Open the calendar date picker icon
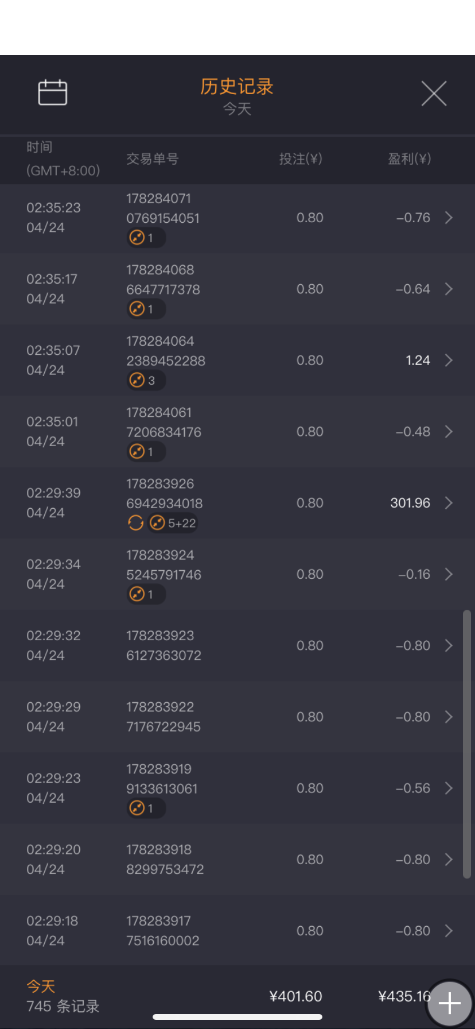Viewport: 475px width, 1029px height. [53, 92]
